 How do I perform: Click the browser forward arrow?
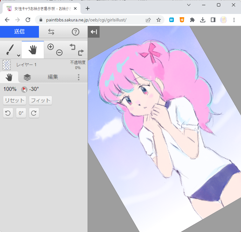point(18,20)
